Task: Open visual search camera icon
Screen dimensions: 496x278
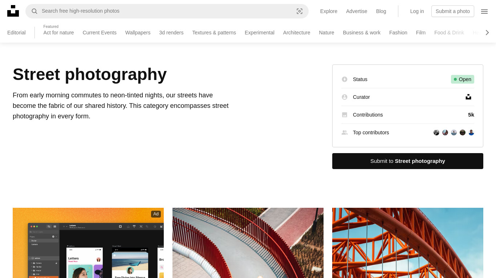Action: (300, 11)
